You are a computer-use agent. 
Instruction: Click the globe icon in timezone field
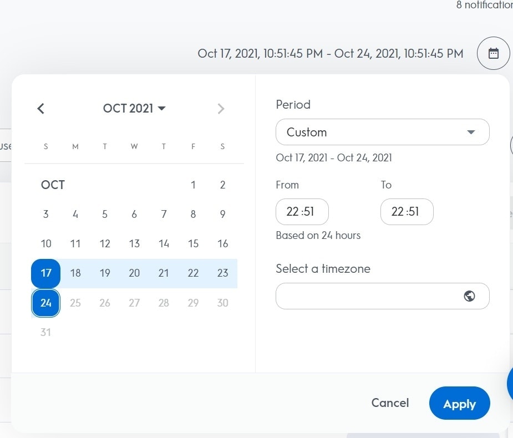[469, 296]
